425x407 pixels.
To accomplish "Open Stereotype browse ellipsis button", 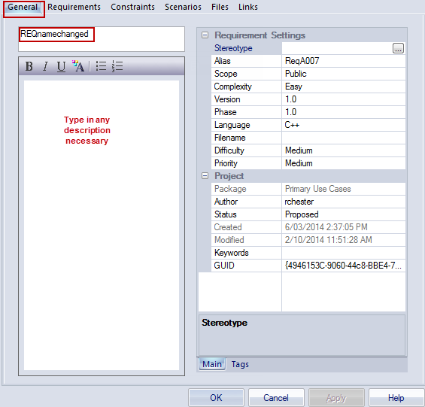I will pos(398,48).
